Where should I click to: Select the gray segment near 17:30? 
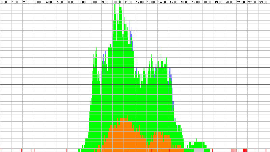click(x=199, y=150)
